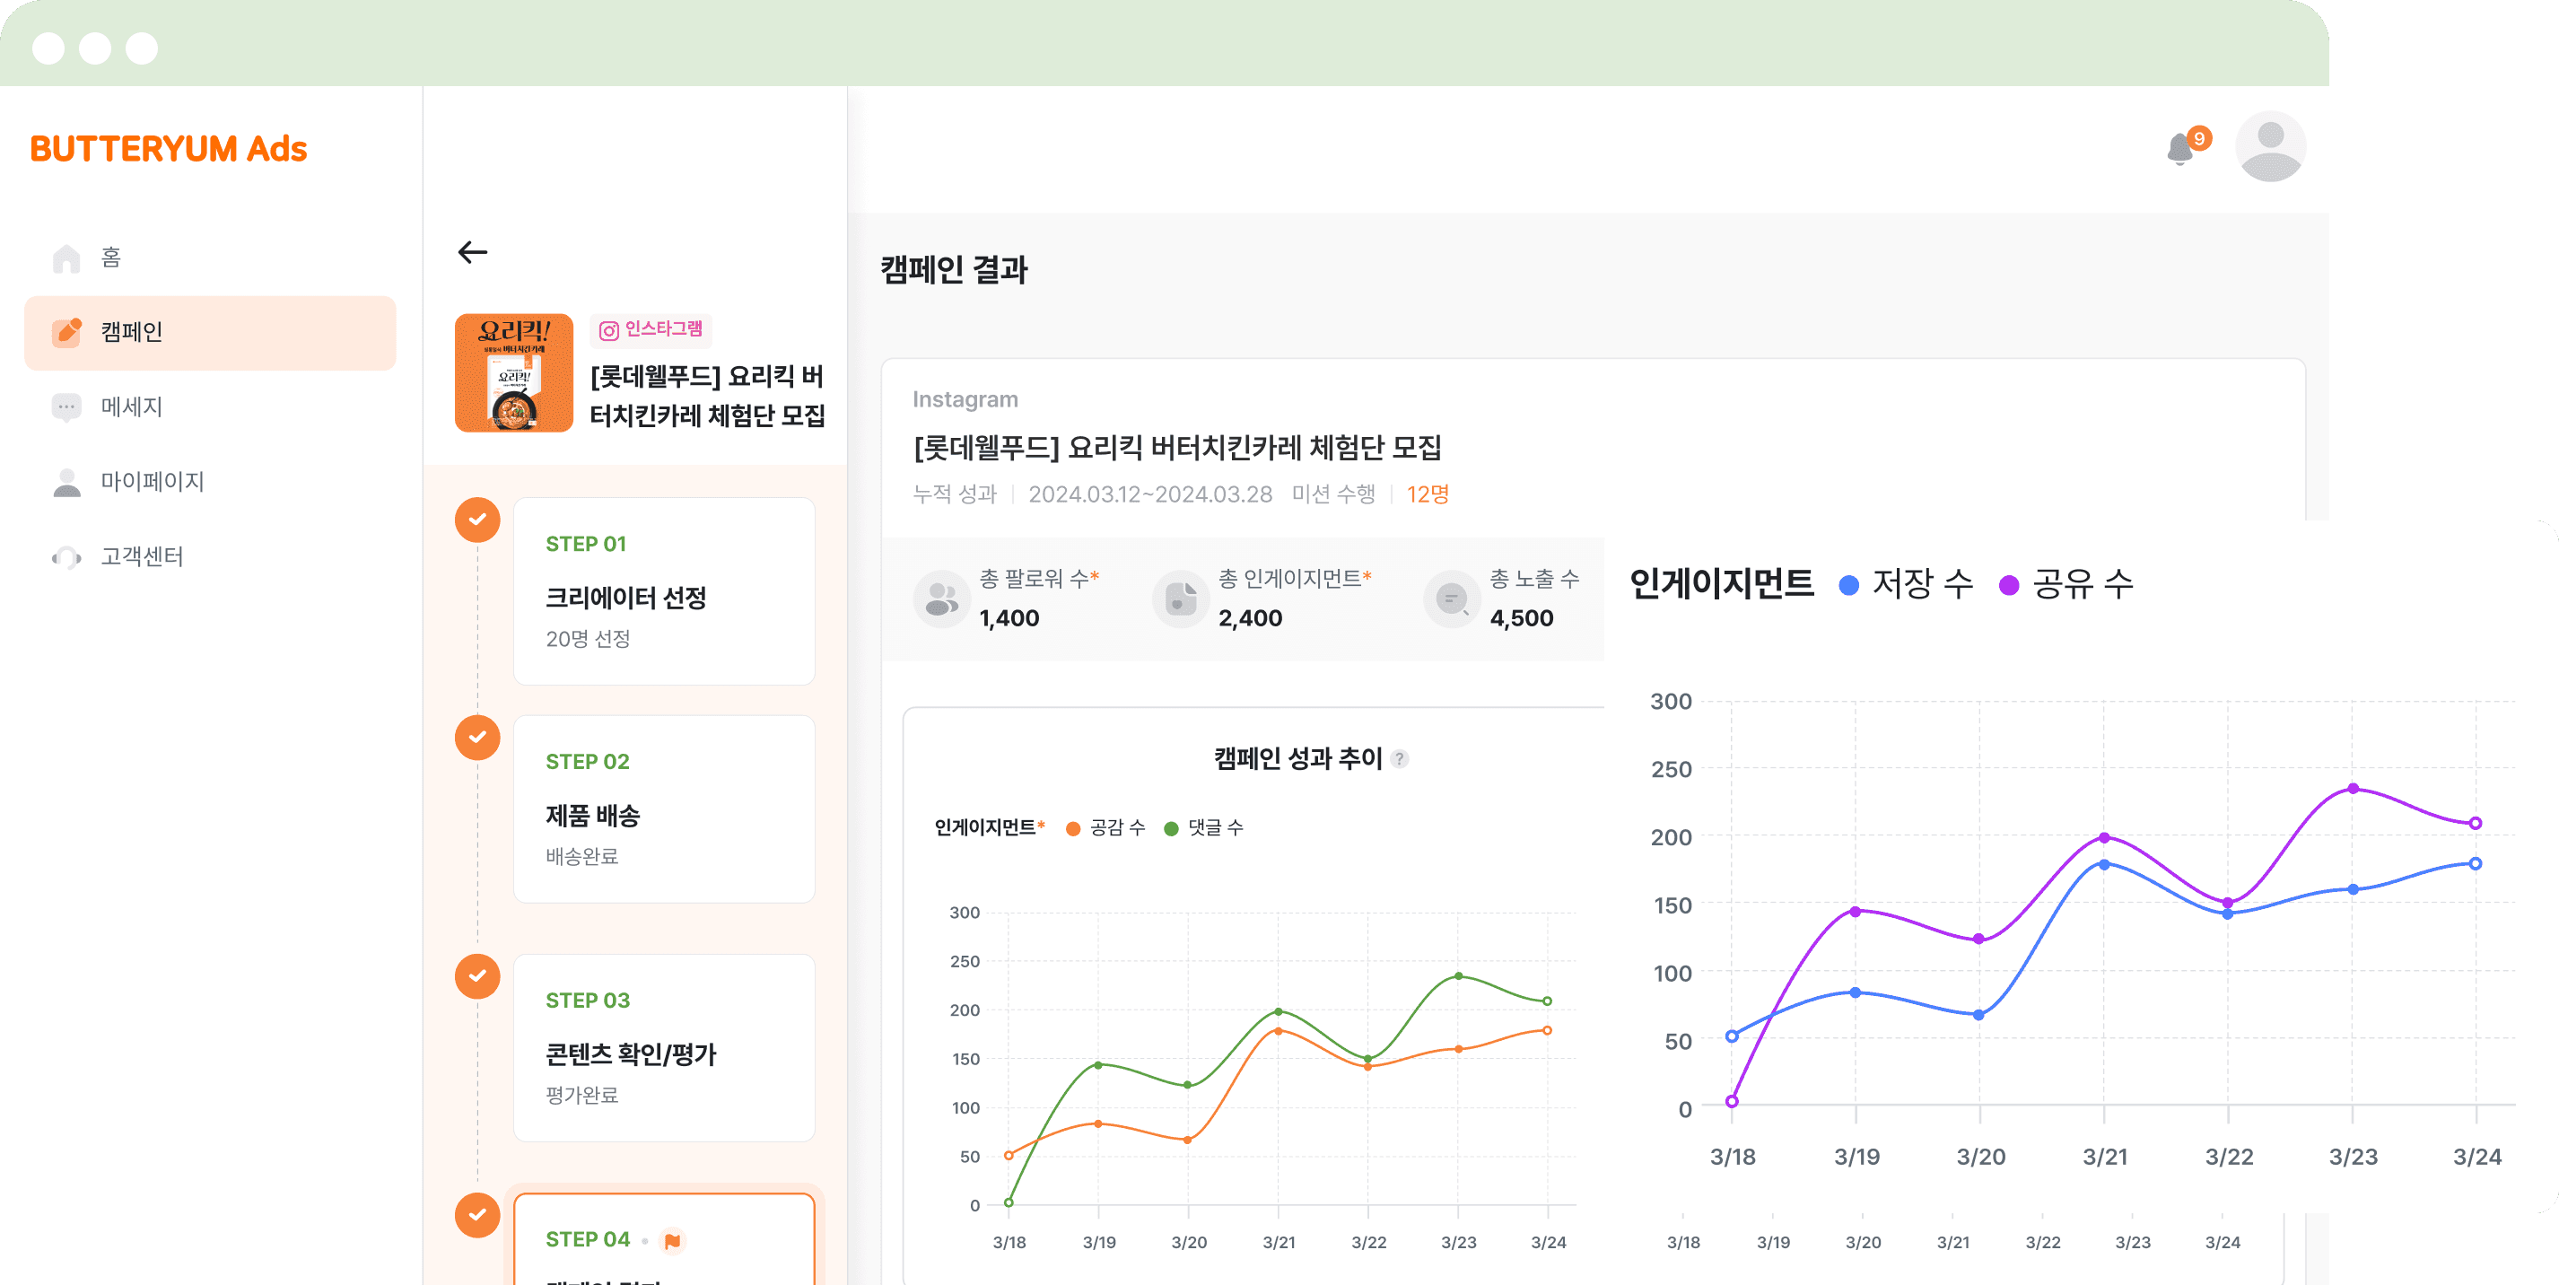Click the STEP 01 checkmark circle
This screenshot has width=2559, height=1285.
[478, 520]
